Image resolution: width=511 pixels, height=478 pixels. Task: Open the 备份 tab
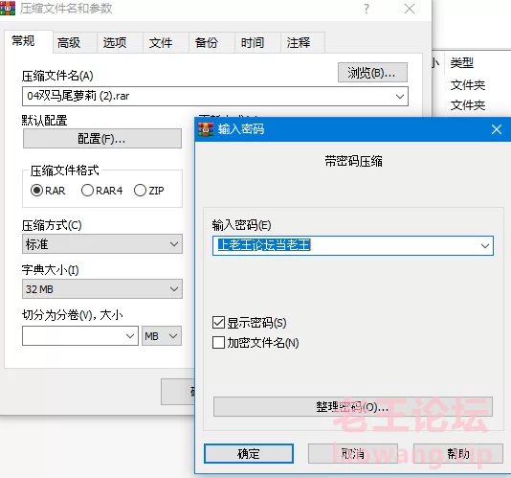pos(207,43)
